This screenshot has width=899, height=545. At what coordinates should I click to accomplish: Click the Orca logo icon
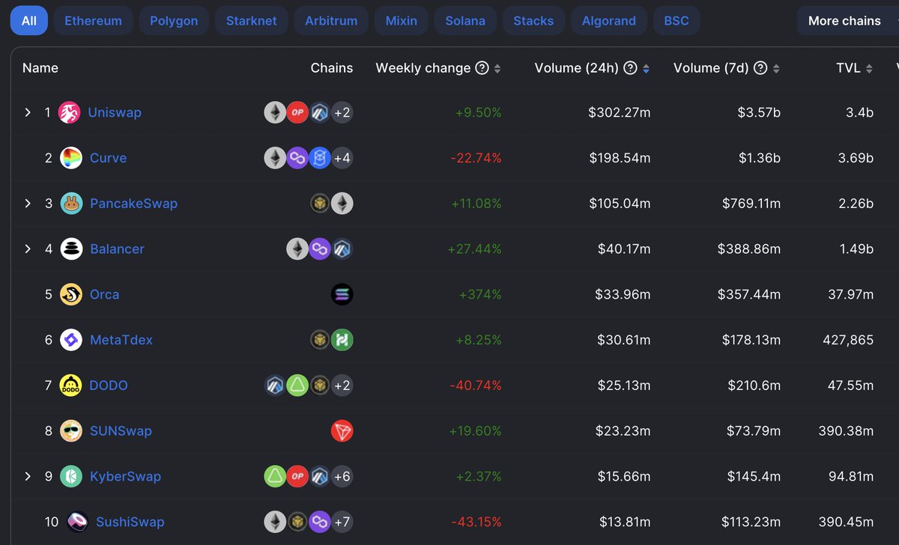coord(71,294)
